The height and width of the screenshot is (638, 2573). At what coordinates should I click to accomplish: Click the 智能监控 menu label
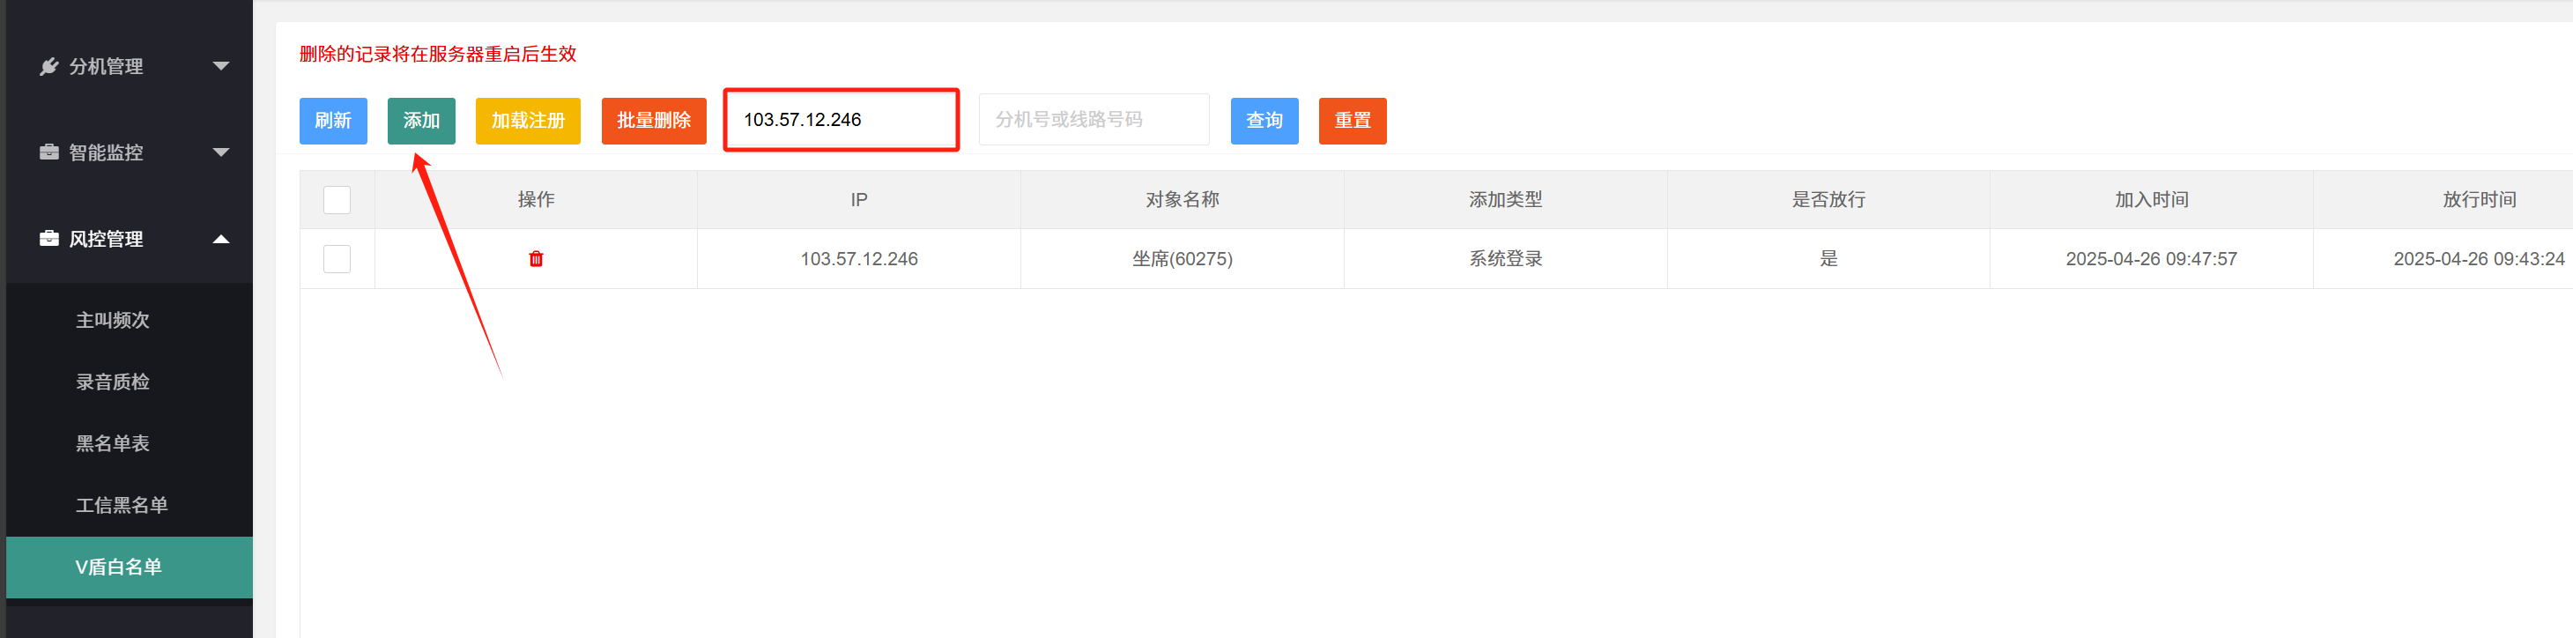[105, 152]
